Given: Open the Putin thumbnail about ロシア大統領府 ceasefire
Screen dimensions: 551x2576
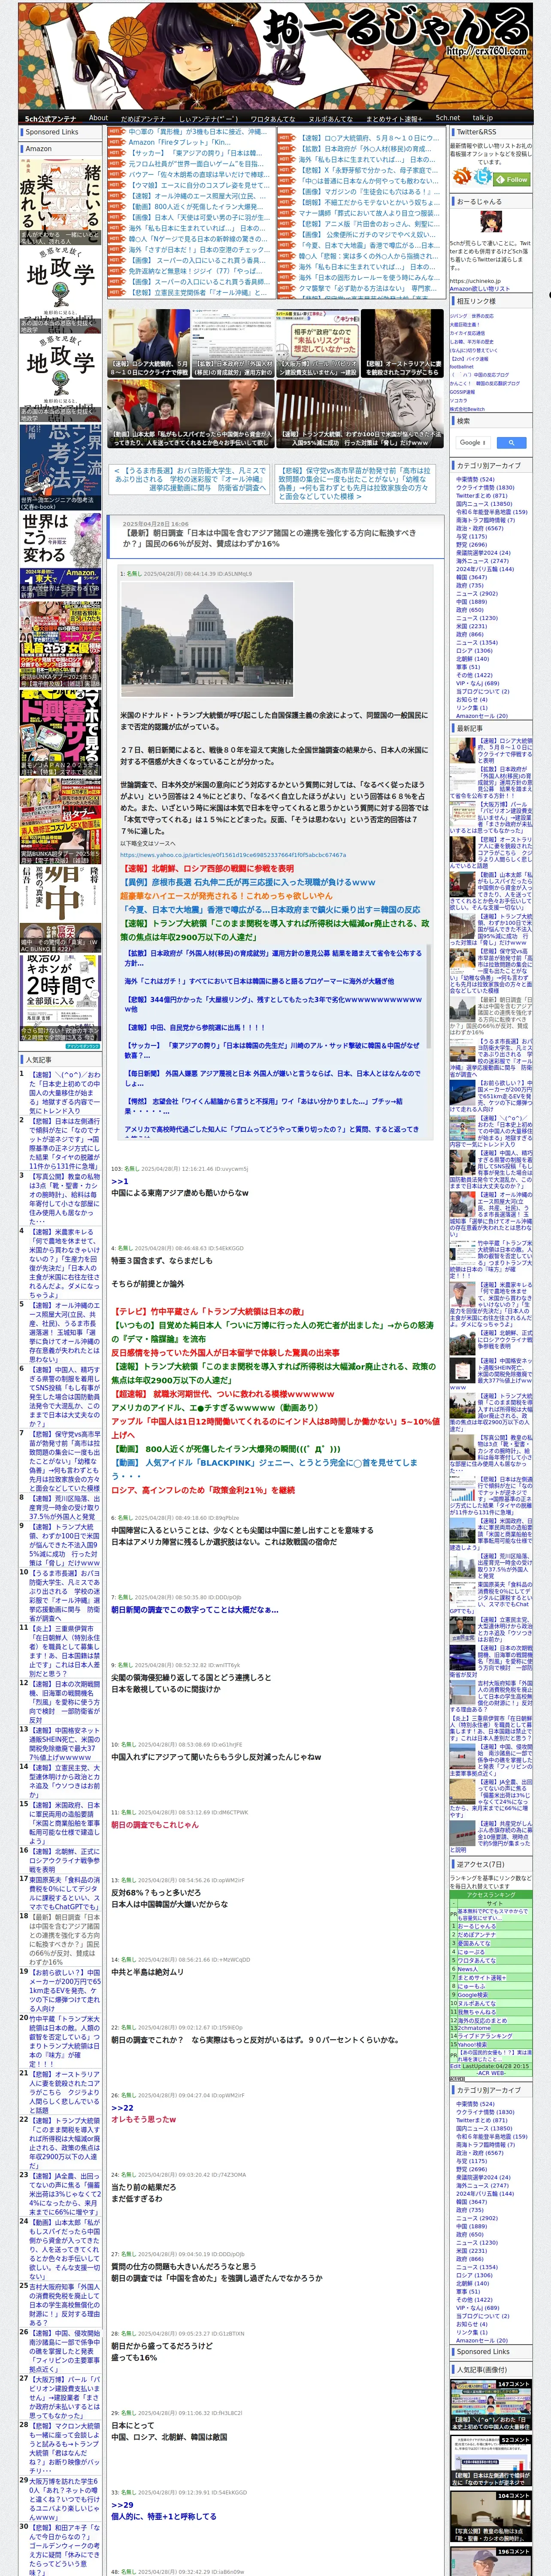Looking at the screenshot, I should [148, 343].
